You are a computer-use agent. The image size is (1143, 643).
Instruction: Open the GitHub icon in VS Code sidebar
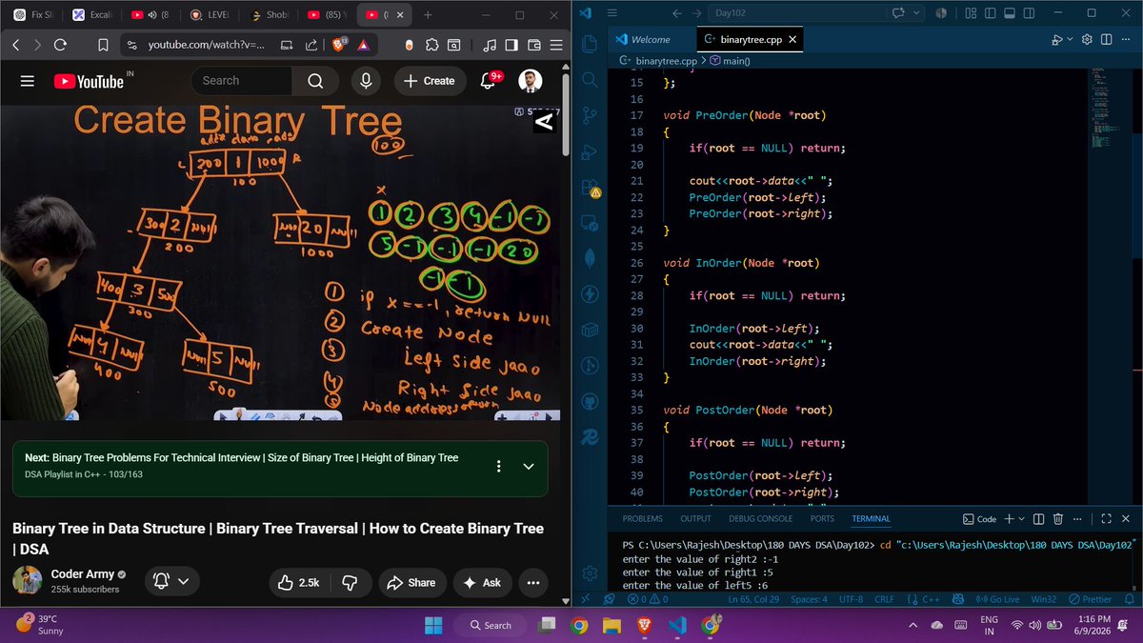(x=590, y=401)
